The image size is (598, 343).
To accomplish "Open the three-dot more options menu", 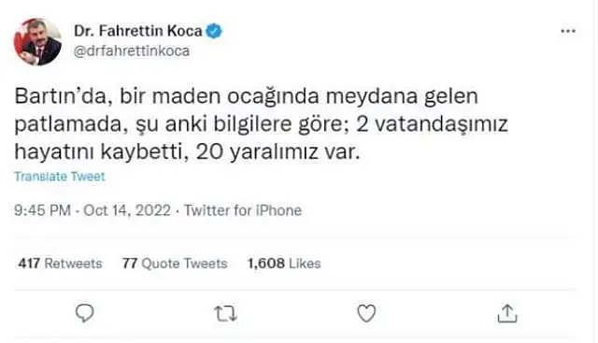I will pos(568,31).
